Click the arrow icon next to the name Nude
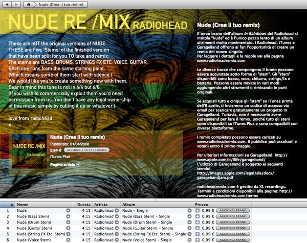The width and height of the screenshot is (307, 243). pyautogui.click(x=68, y=210)
